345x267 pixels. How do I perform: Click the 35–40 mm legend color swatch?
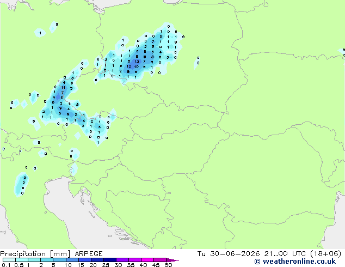coord(135,260)
